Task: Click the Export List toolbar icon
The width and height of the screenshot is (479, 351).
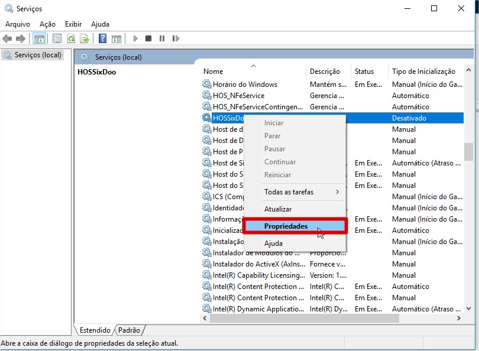Action: tap(85, 39)
